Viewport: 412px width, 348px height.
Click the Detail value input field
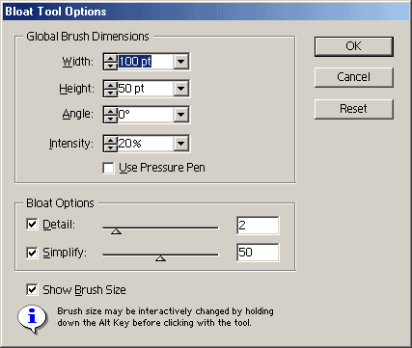tap(258, 226)
